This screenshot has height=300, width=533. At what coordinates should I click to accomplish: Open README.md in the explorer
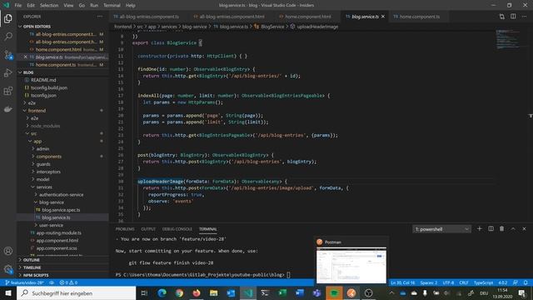[43, 80]
